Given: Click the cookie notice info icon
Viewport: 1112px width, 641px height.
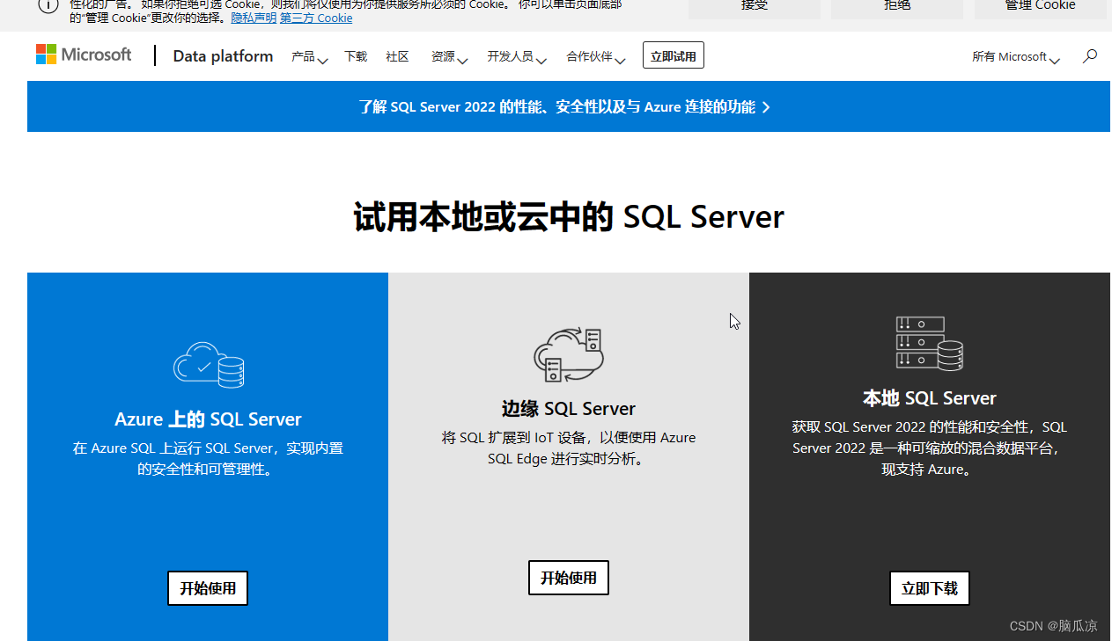Looking at the screenshot, I should (48, 5).
